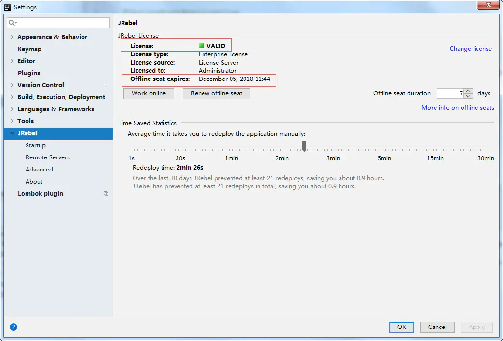Image resolution: width=503 pixels, height=341 pixels.
Task: Close the Settings dialog window
Action: coord(488,5)
